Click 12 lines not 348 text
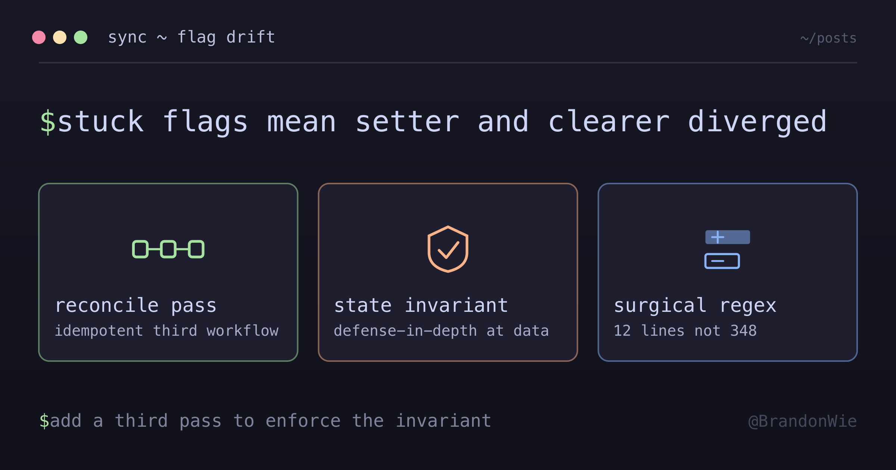This screenshot has height=470, width=896. pyautogui.click(x=685, y=331)
